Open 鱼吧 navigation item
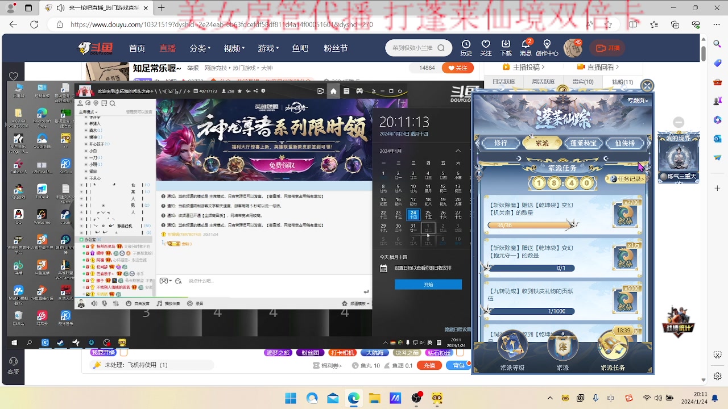 click(x=300, y=48)
